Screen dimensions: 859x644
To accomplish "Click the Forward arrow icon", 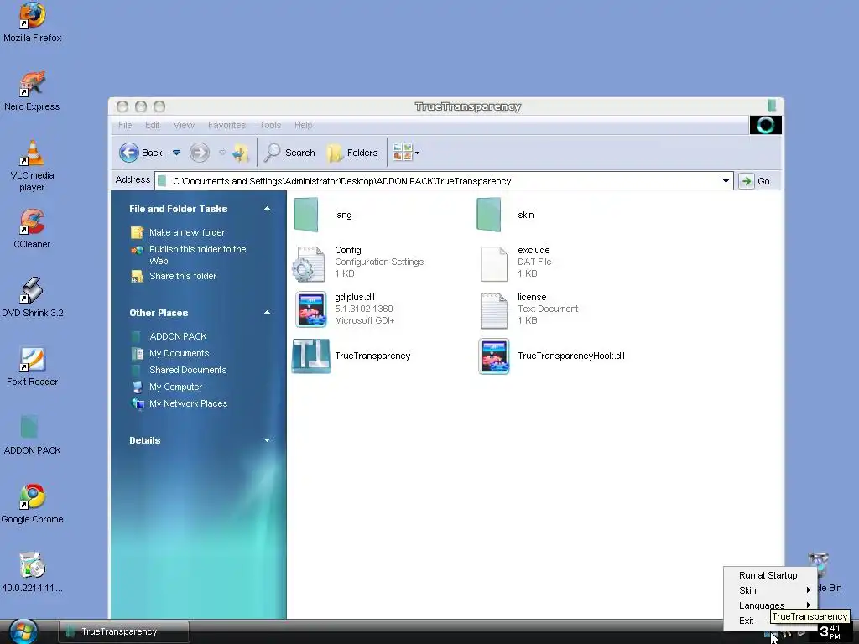I will tap(200, 153).
